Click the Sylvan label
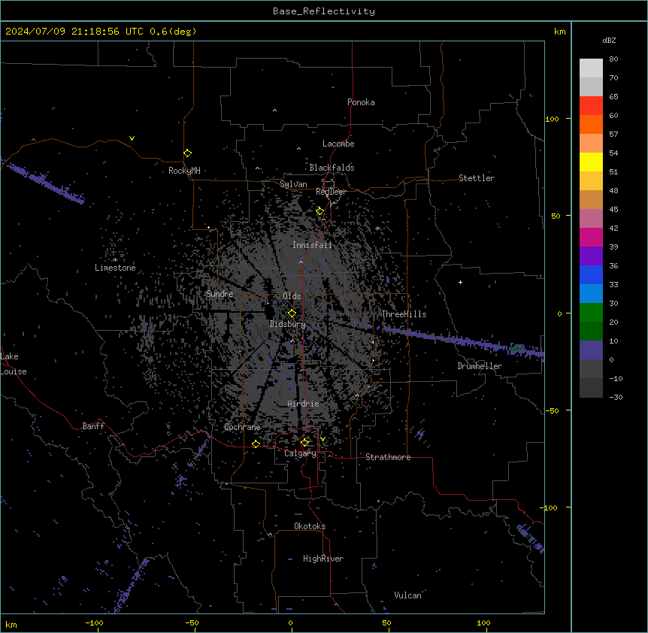Screen dimensions: 648x633 pyautogui.click(x=293, y=184)
